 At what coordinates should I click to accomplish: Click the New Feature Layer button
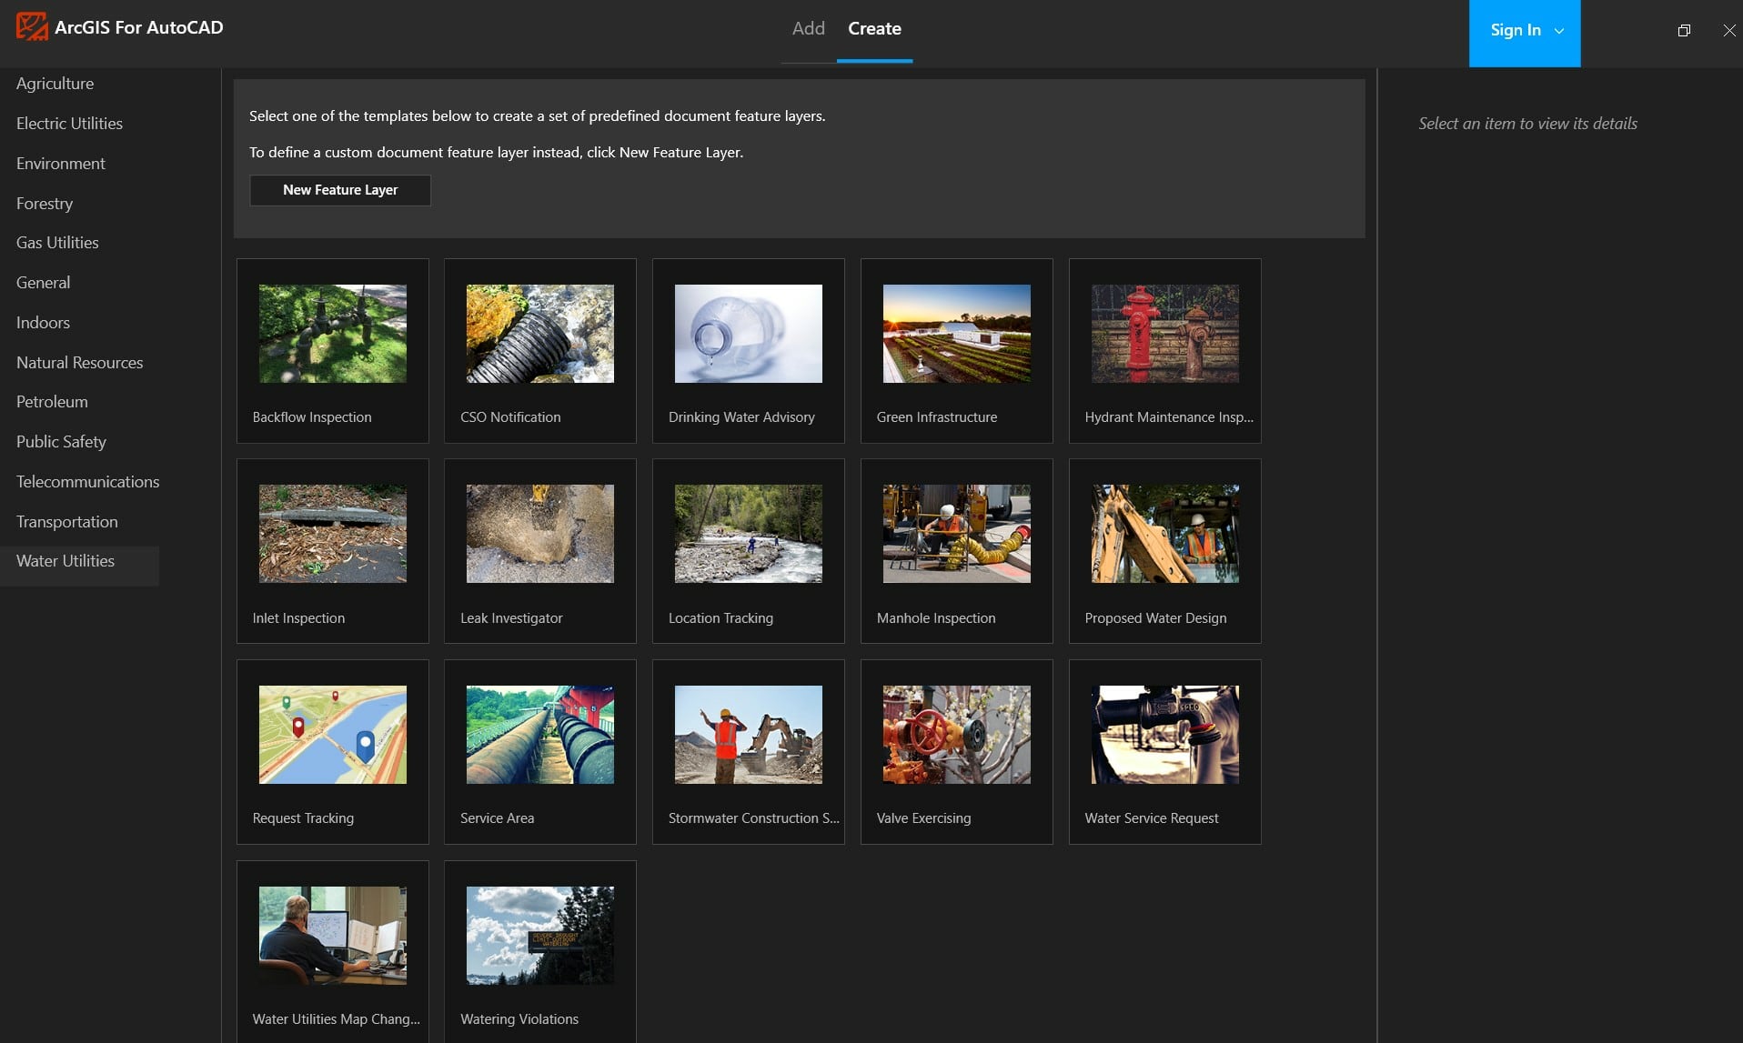tap(340, 190)
